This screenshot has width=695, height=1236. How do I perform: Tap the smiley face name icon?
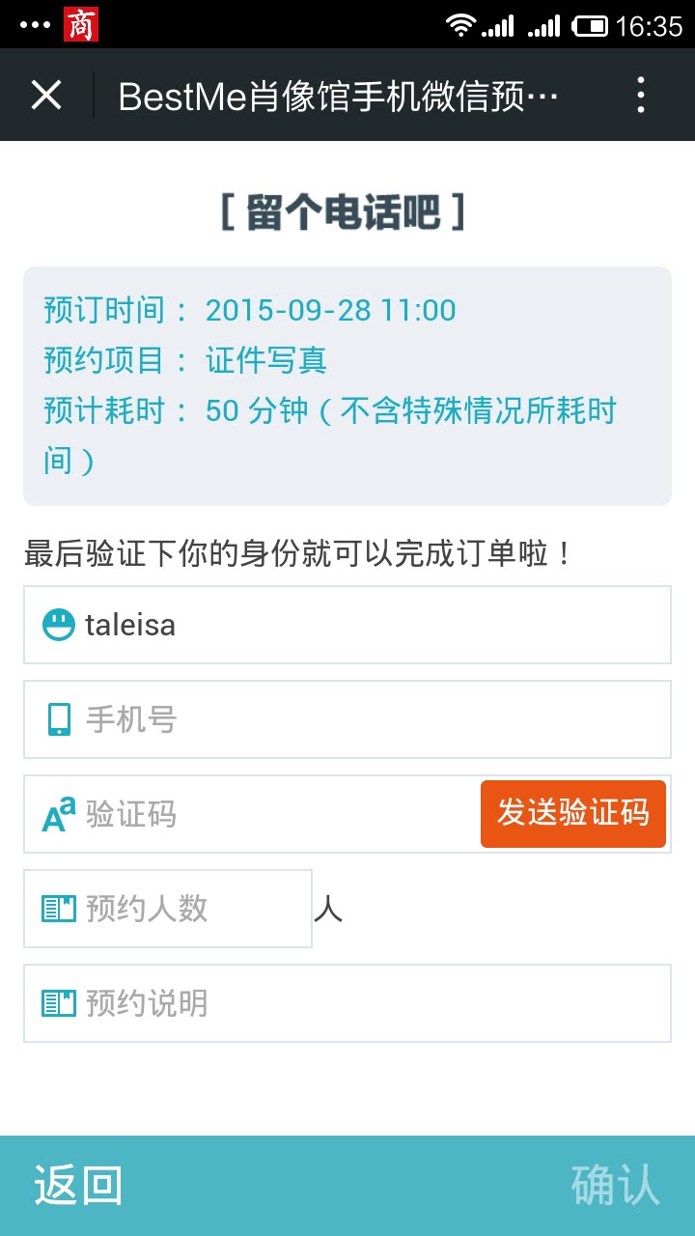58,625
